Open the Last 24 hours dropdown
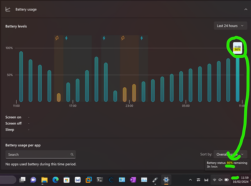251x186 pixels. (231, 26)
